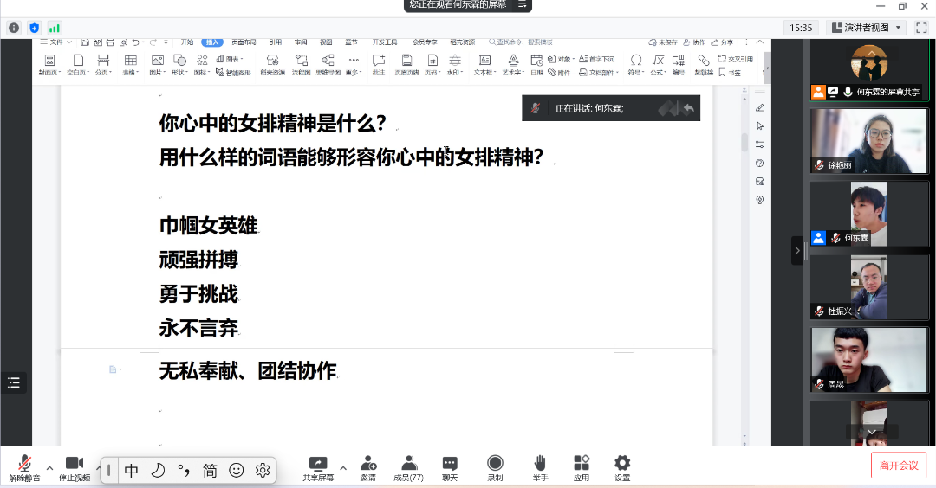The image size is (936, 488).
Task: Toggle 中 Chinese/English input mode
Action: [132, 471]
